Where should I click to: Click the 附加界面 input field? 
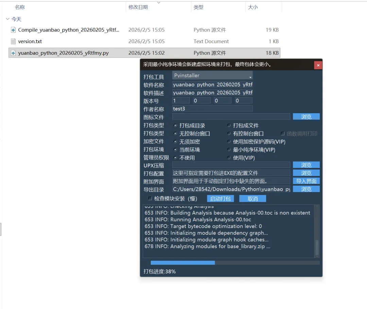pos(231,181)
